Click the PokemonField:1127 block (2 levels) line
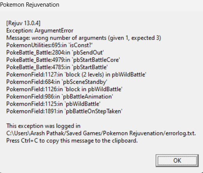Viewport: 203px width, 173px height. pyautogui.click(x=76, y=75)
